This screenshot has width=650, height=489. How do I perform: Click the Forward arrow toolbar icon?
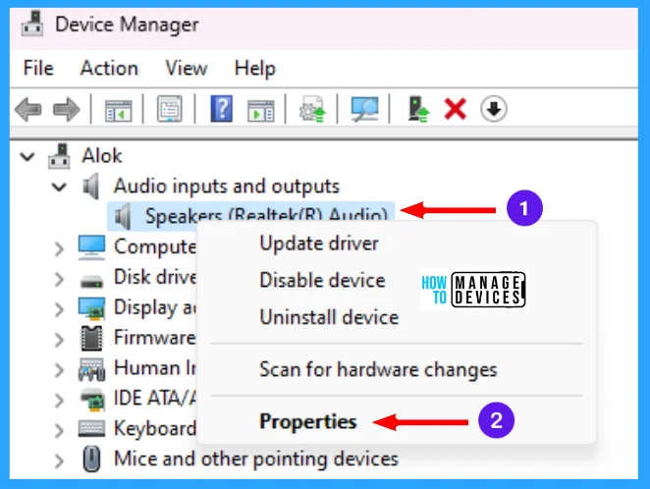[67, 109]
